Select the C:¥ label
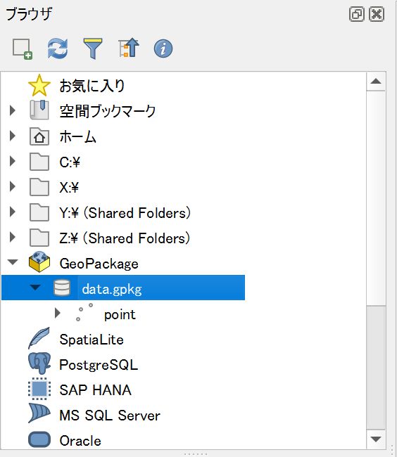 [x=70, y=162]
